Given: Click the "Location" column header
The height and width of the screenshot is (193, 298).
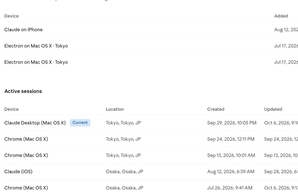Looking at the screenshot, I should pos(115,109).
